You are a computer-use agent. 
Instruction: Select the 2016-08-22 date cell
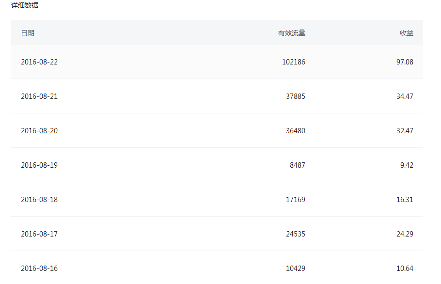click(x=39, y=62)
